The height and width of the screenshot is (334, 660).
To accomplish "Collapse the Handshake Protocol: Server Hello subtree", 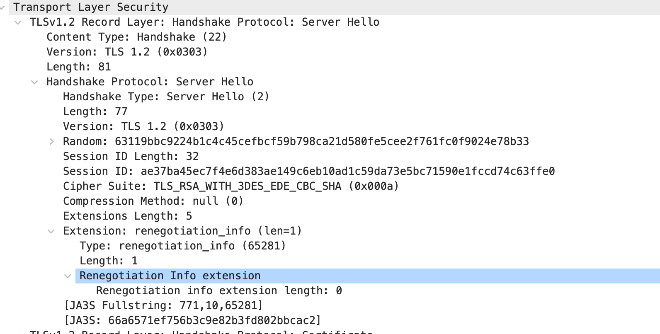I will pyautogui.click(x=34, y=82).
